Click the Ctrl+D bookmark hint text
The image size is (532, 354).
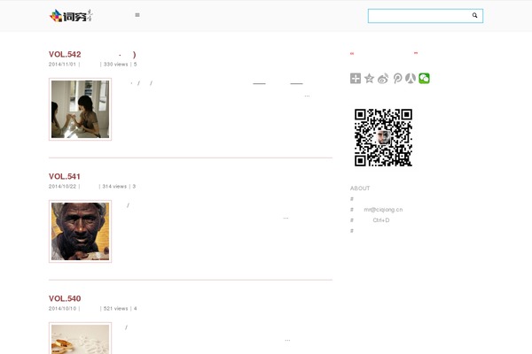point(381,220)
